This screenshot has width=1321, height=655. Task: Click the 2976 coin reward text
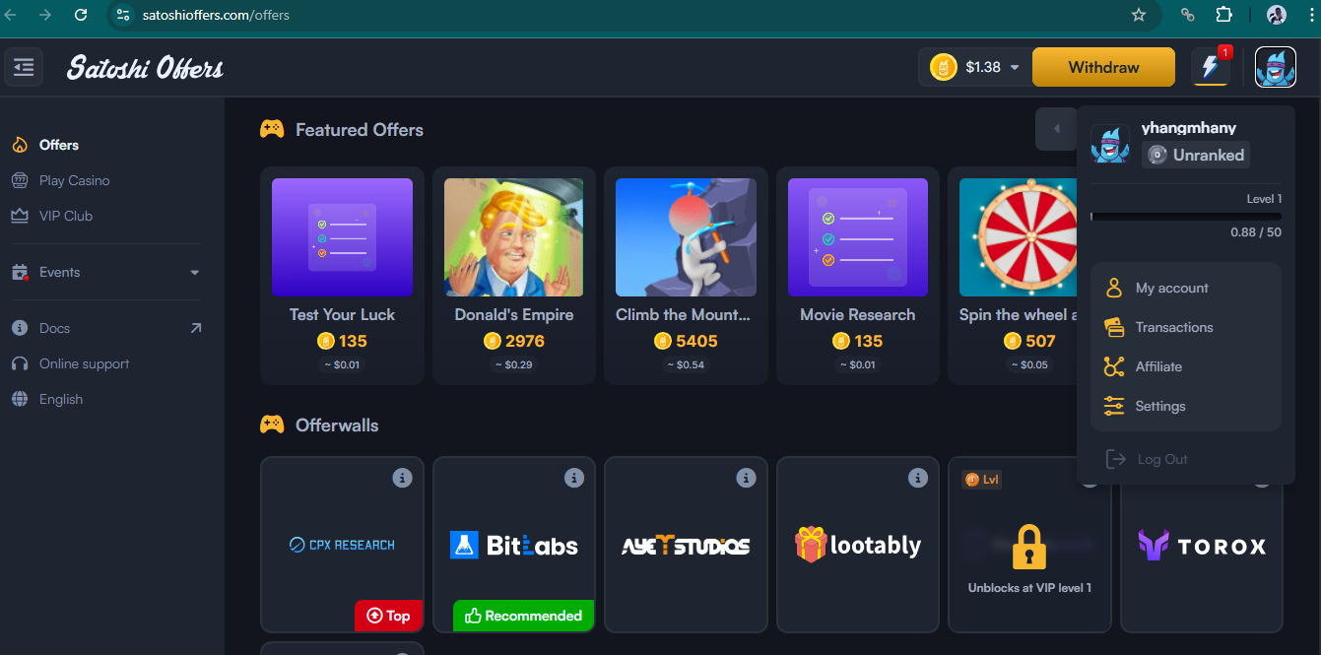(x=524, y=341)
